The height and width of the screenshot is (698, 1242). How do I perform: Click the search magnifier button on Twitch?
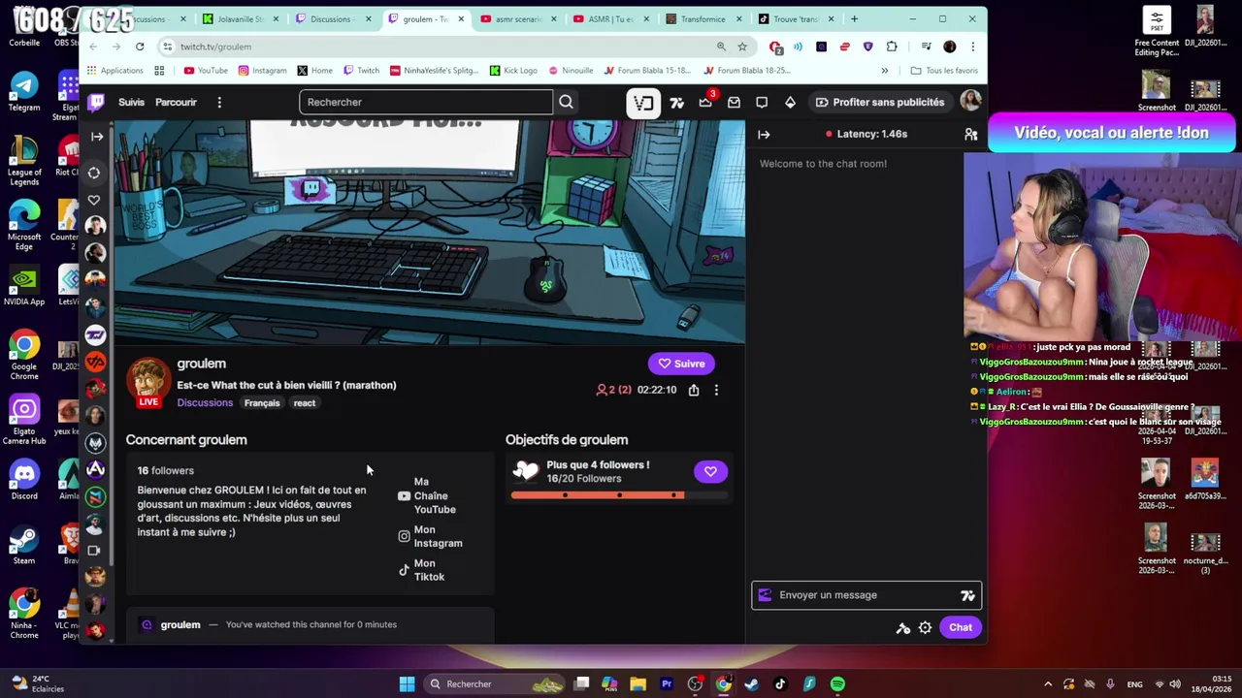566,102
